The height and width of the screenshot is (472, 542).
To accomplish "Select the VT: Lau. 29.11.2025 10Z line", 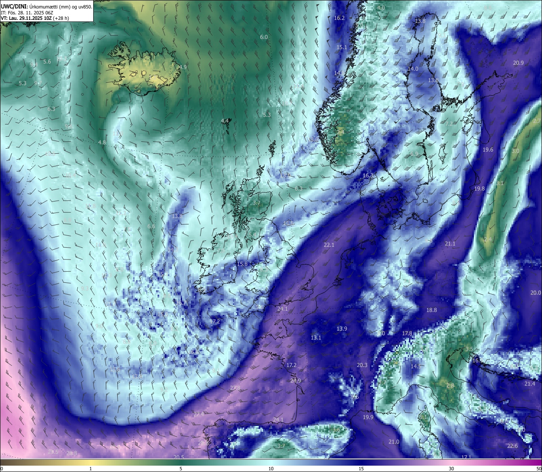I will (x=35, y=18).
